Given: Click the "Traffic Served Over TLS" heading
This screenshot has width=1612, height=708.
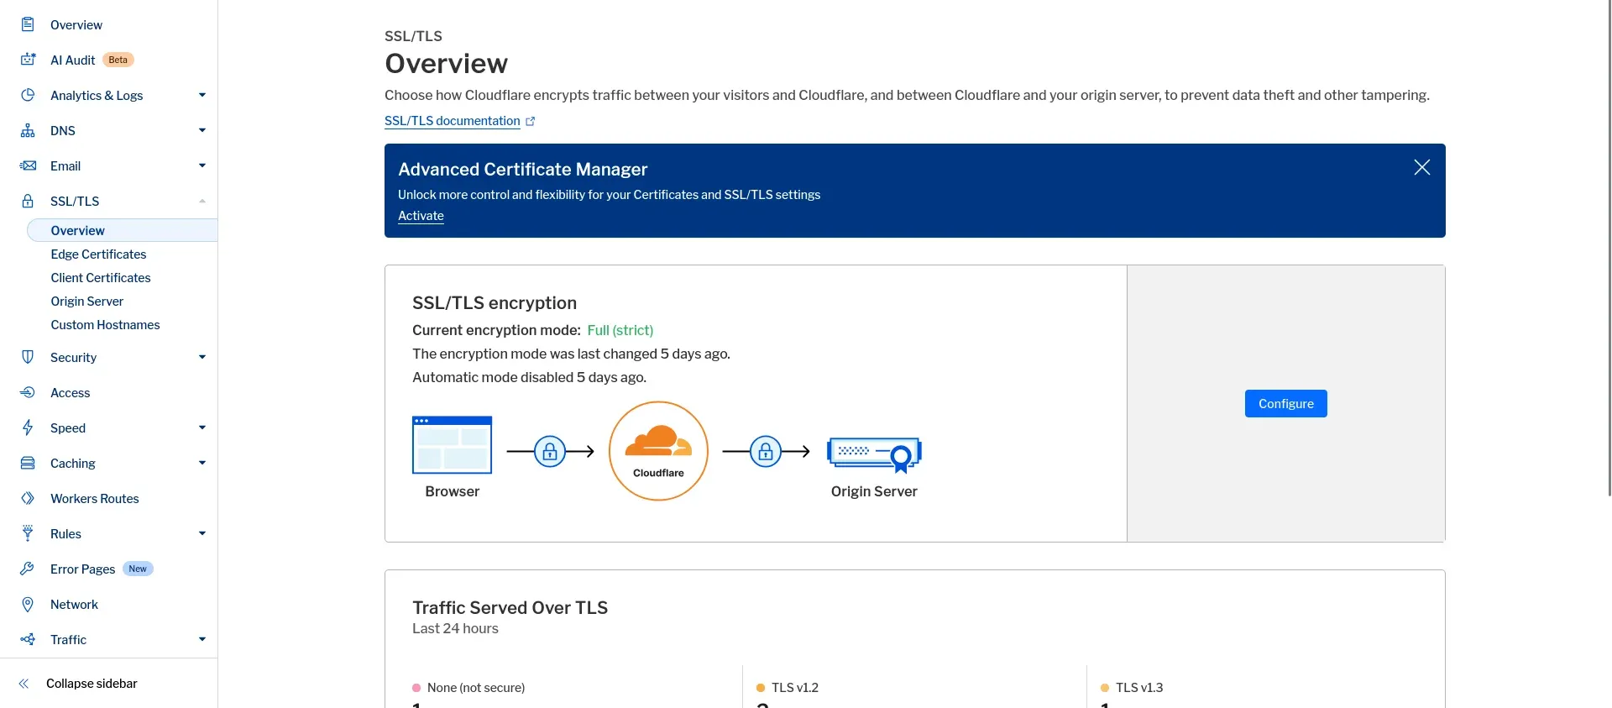Looking at the screenshot, I should pos(510,607).
